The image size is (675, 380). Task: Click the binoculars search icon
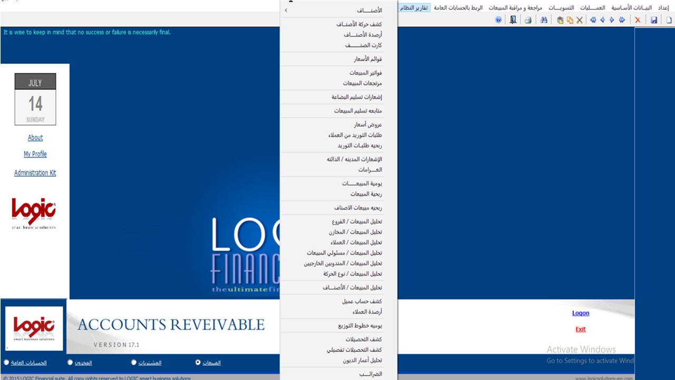point(544,20)
